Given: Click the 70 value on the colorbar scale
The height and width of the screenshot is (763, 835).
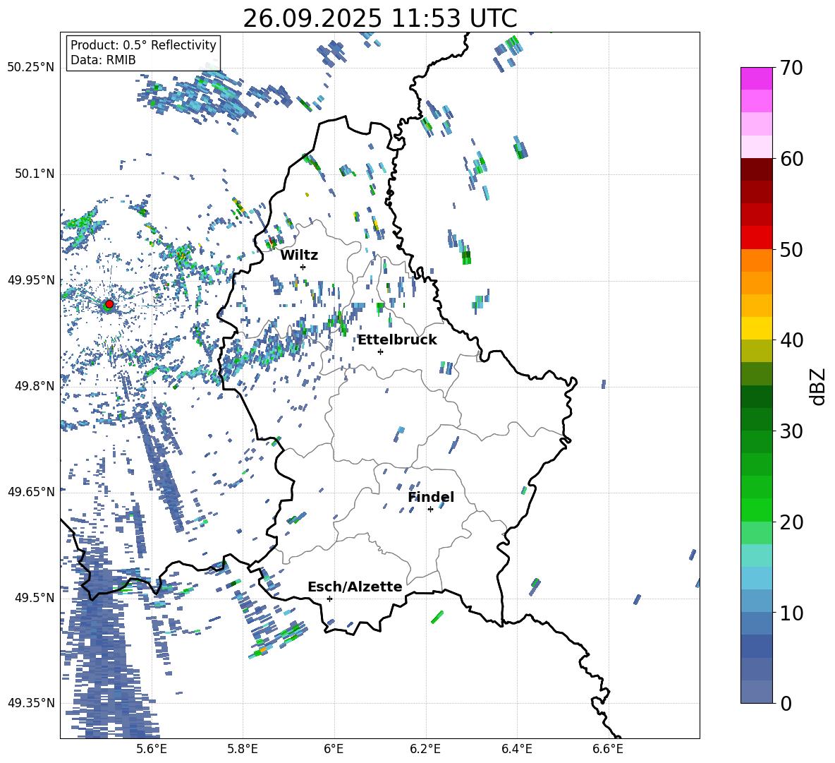Looking at the screenshot, I should [793, 68].
